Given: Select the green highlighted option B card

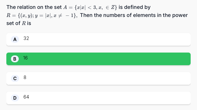Looking at the screenshot, I should (x=99, y=59).
